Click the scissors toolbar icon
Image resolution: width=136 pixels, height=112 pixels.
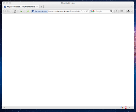[x=15, y=11]
